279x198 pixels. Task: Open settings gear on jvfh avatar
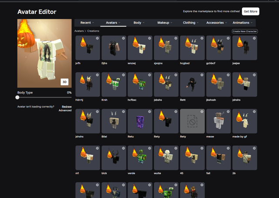[97, 38]
